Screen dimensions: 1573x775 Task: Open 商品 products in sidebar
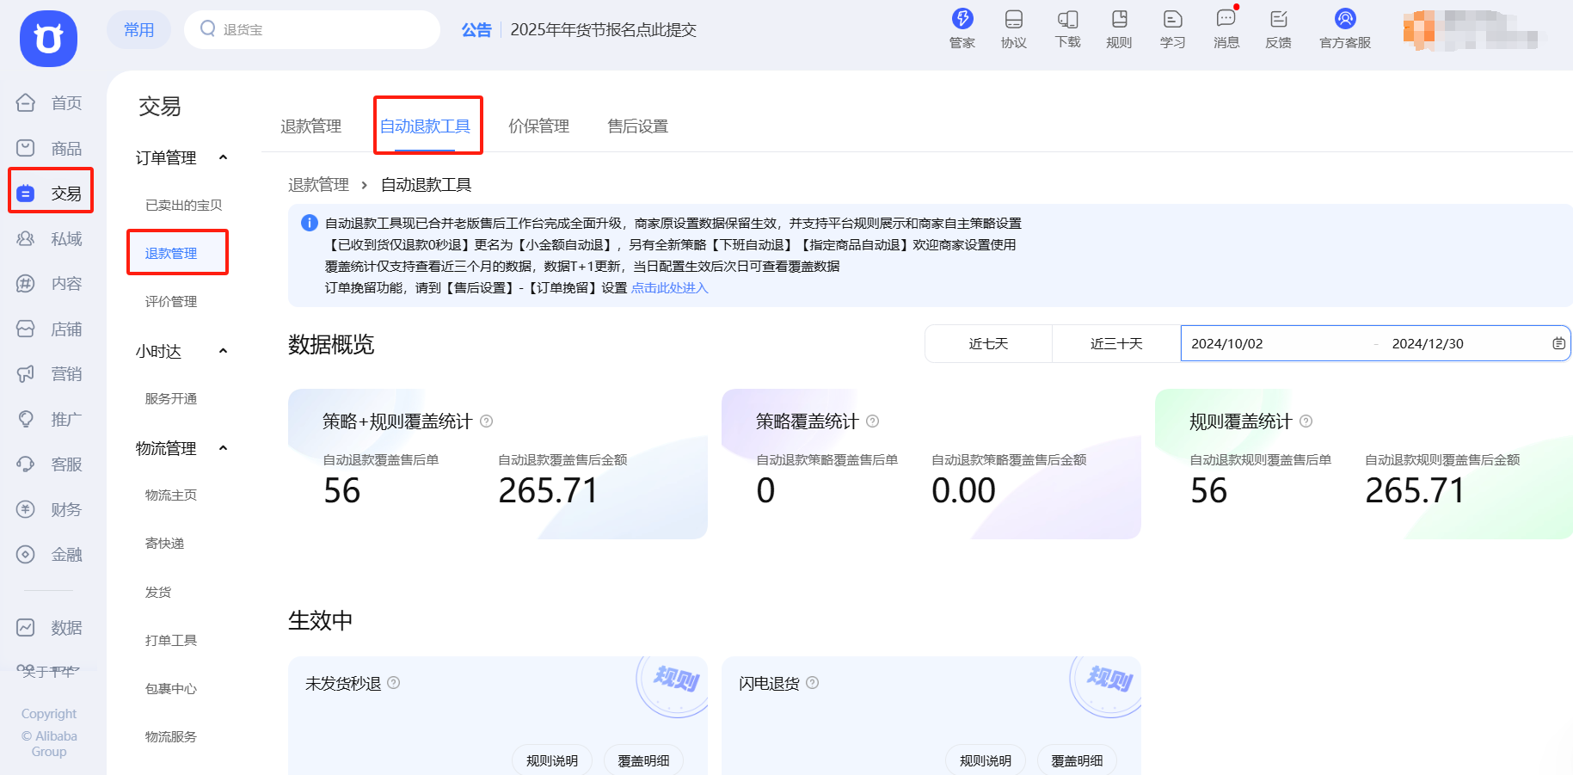(50, 149)
